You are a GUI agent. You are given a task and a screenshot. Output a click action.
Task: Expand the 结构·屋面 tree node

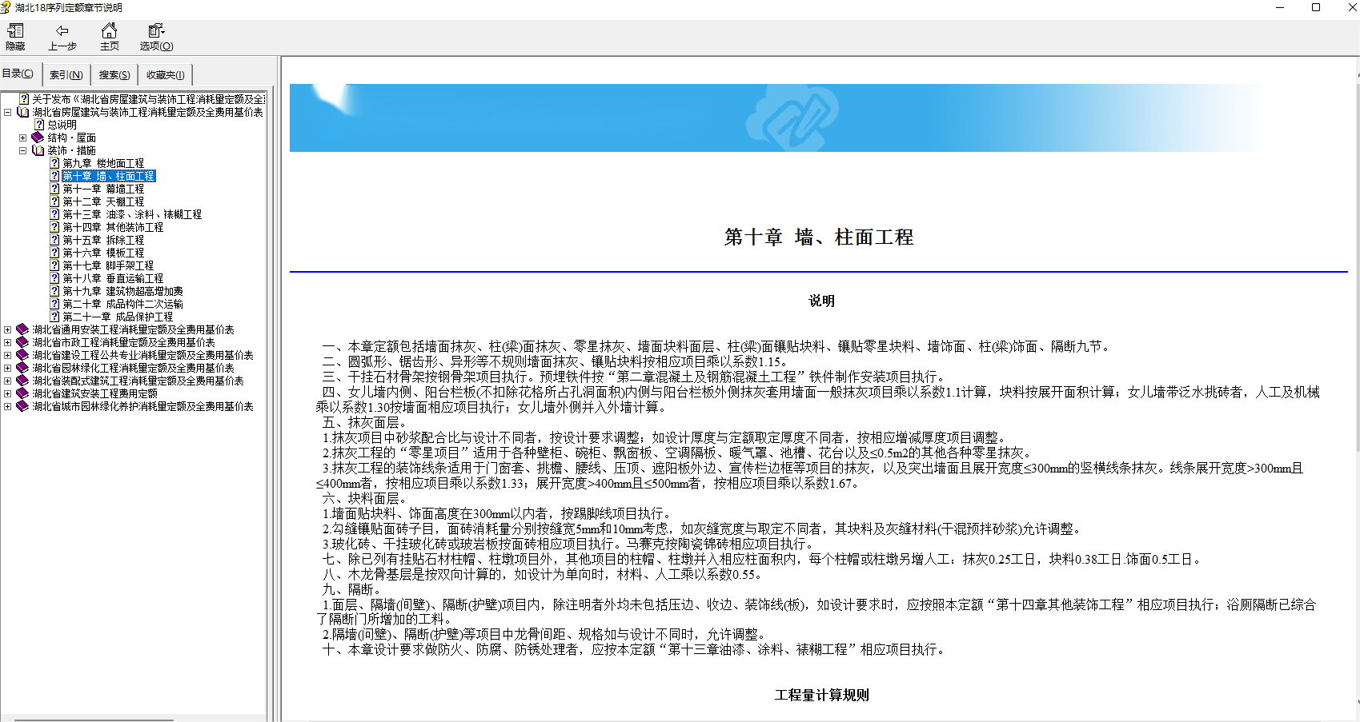click(23, 138)
